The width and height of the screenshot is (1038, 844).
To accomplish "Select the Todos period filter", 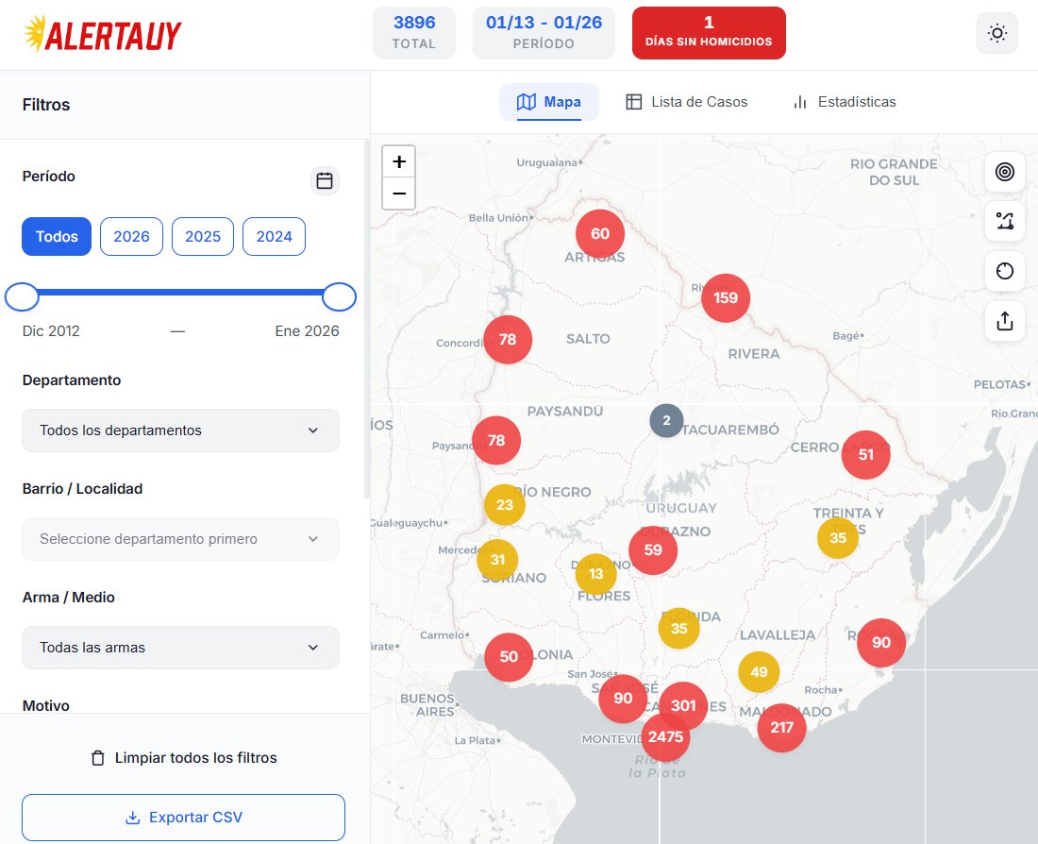I will point(57,237).
